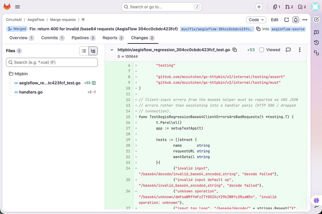
Task: Open assigned issues counter showing 1
Action: coord(276,7)
